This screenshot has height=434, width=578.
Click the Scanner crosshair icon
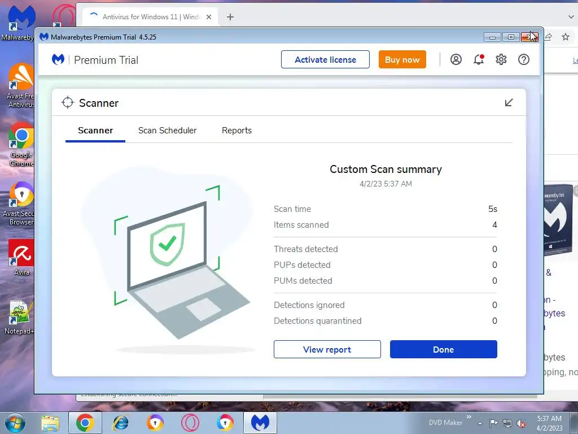coord(68,103)
